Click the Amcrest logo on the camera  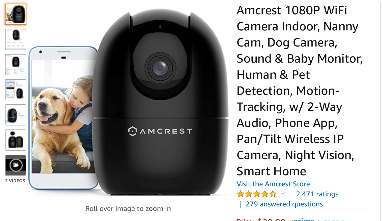click(x=160, y=131)
